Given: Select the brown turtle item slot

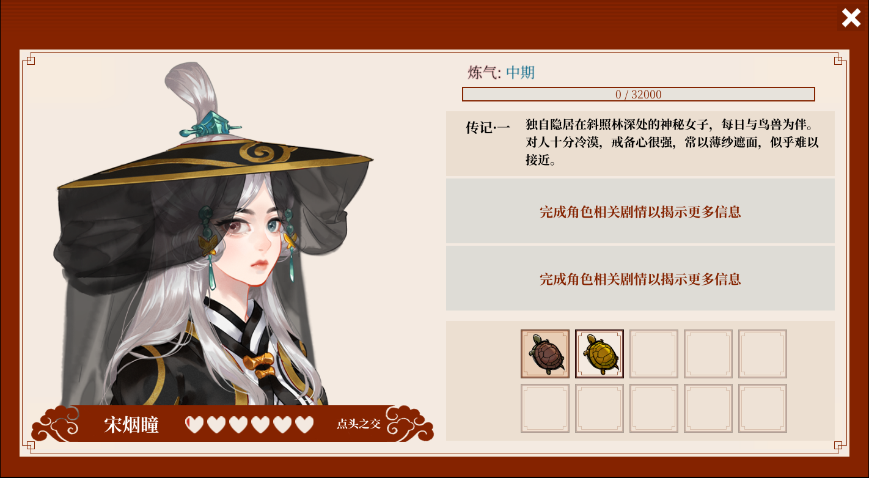Looking at the screenshot, I should pyautogui.click(x=545, y=354).
